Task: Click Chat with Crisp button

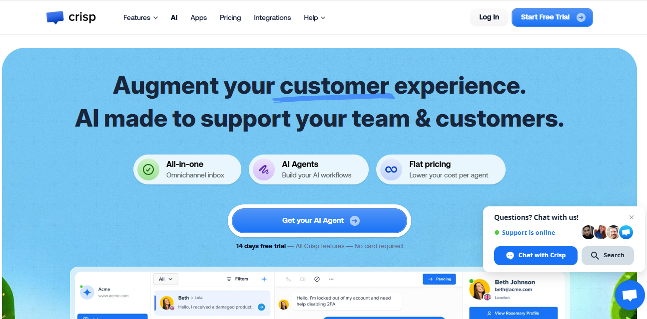Action: pos(536,255)
